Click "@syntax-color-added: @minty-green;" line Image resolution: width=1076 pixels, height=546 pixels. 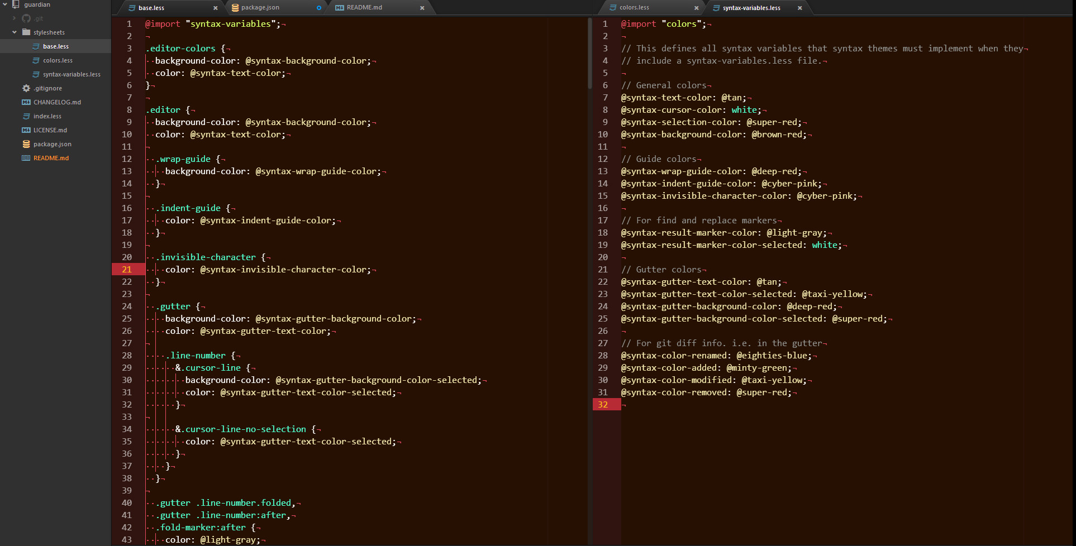pyautogui.click(x=706, y=368)
